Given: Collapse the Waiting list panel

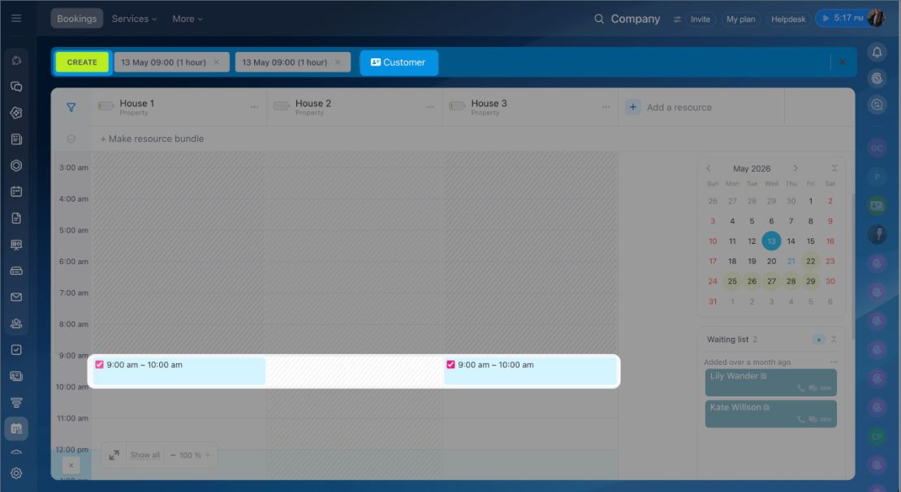Looking at the screenshot, I should [x=834, y=340].
